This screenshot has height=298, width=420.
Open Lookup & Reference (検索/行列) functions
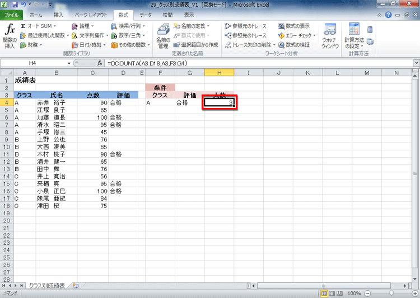128,26
